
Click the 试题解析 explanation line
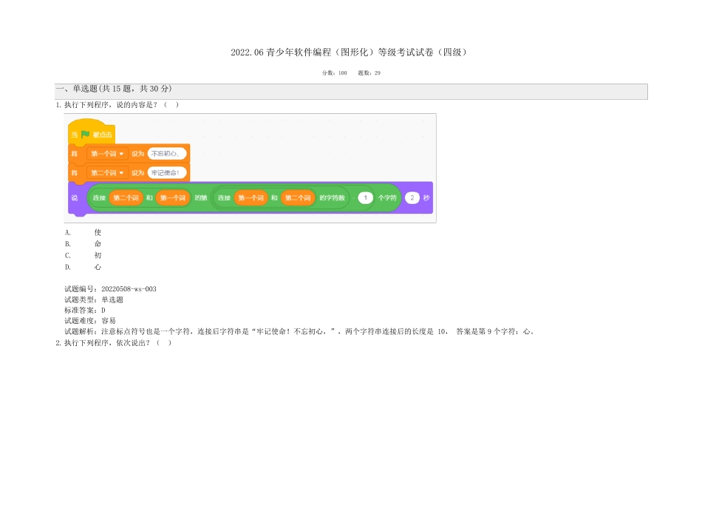[x=299, y=331]
